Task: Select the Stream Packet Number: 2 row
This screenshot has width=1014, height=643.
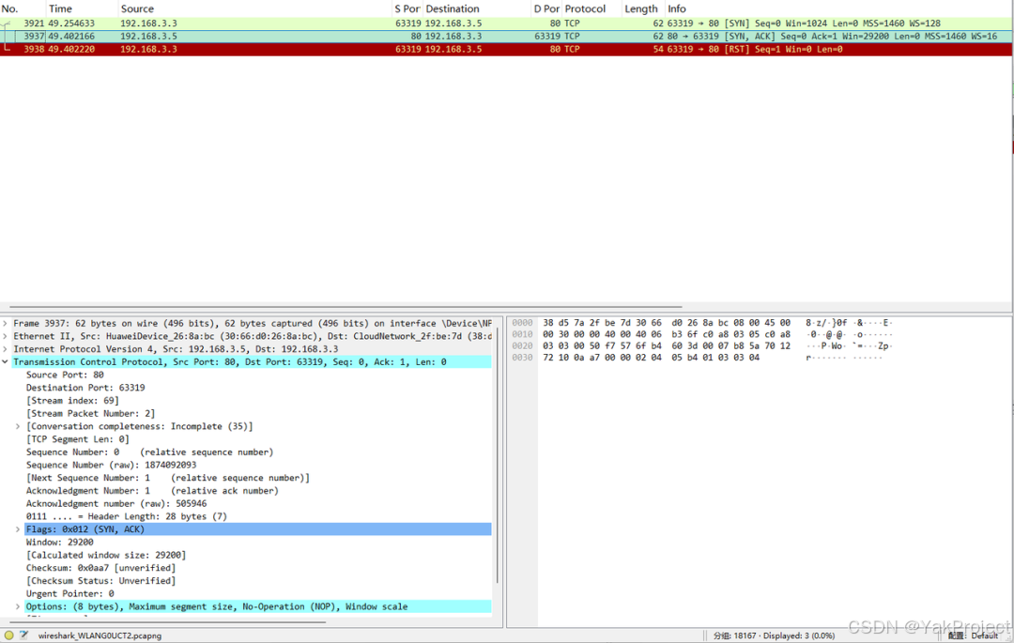Action: [x=90, y=414]
